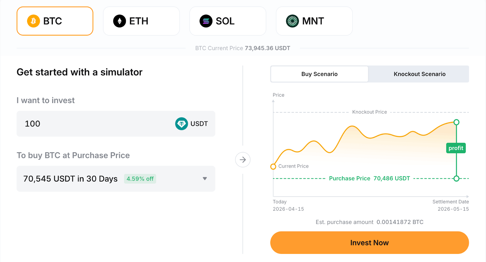
Task: Click the circular right-arrow icon
Action: (x=243, y=160)
